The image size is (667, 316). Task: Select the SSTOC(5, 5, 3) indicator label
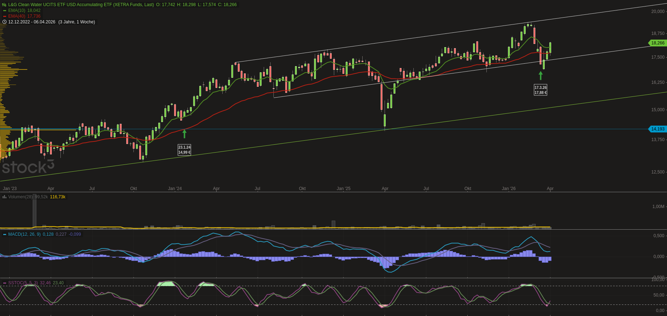(23, 283)
